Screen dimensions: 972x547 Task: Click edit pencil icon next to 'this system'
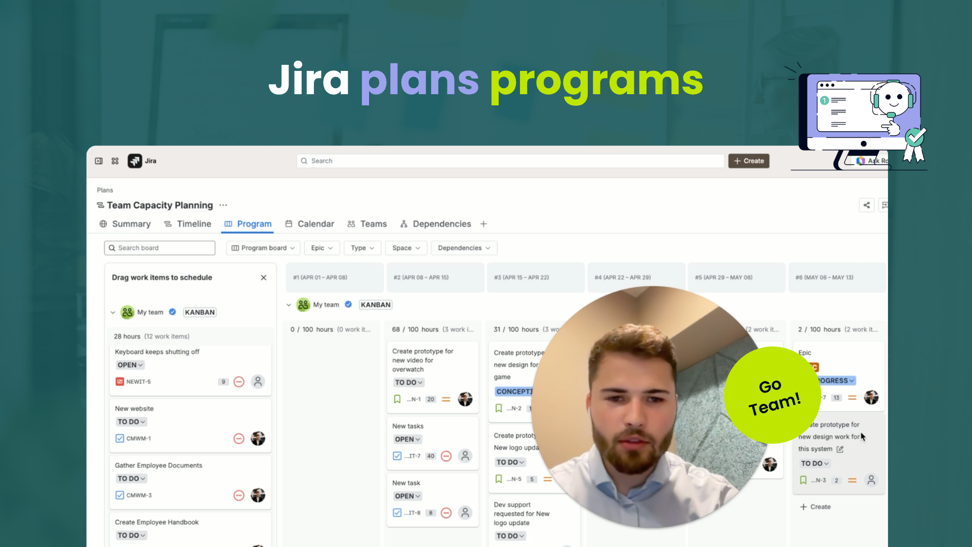[x=840, y=449]
